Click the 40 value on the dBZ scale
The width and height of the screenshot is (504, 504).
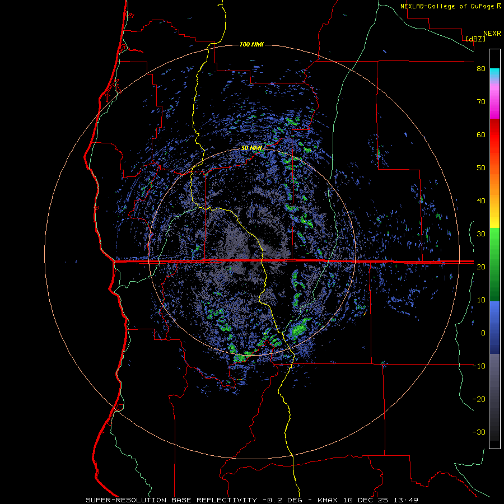pyautogui.click(x=481, y=201)
